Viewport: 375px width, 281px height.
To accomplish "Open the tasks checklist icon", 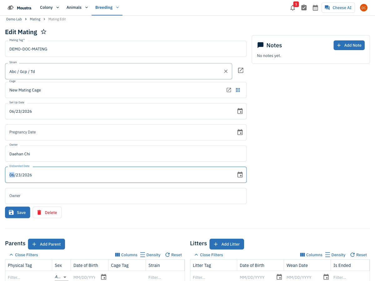I will coord(304,8).
